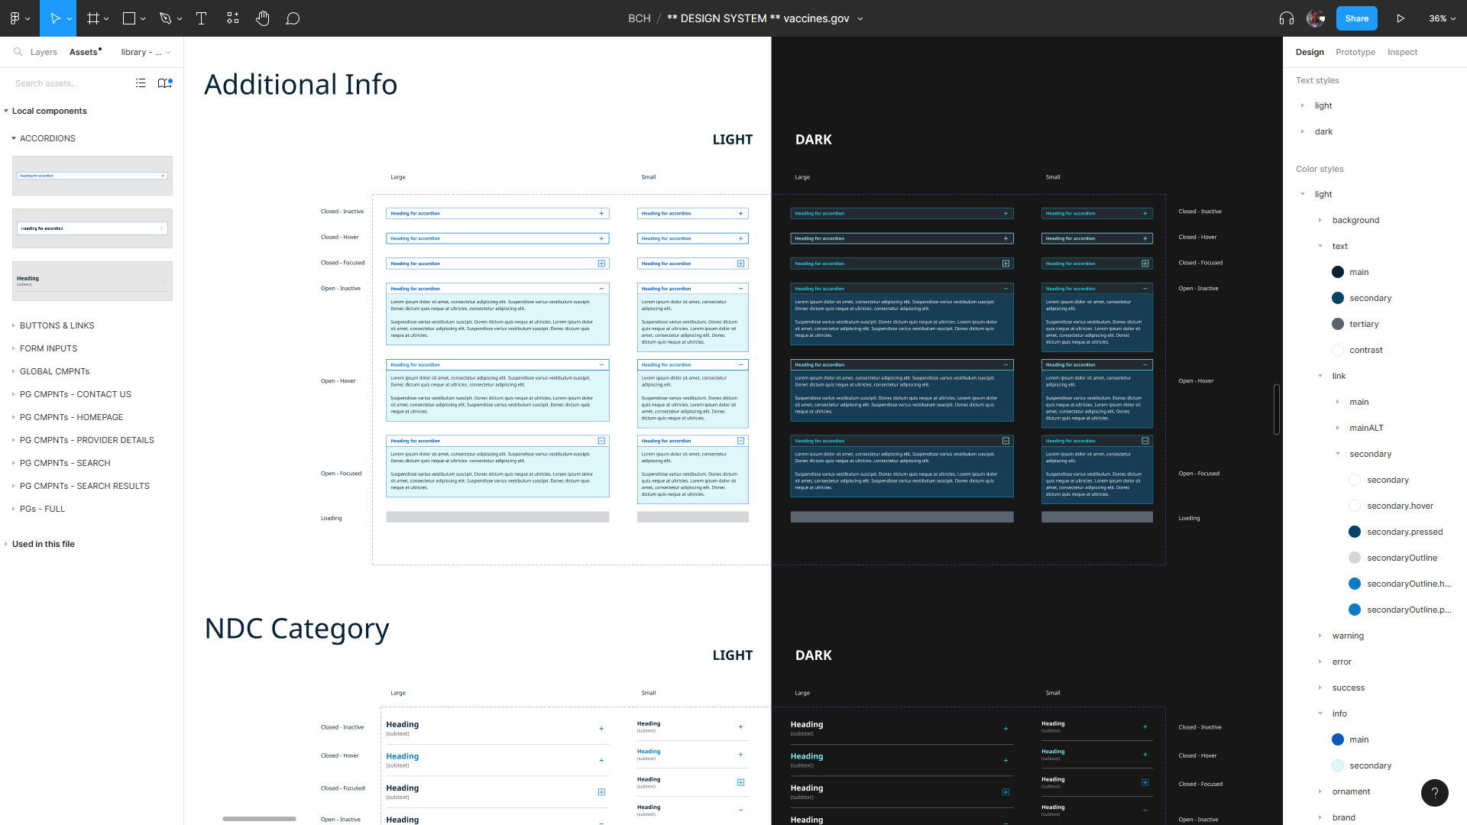
Task: Click the Search assets field
Action: click(x=69, y=83)
